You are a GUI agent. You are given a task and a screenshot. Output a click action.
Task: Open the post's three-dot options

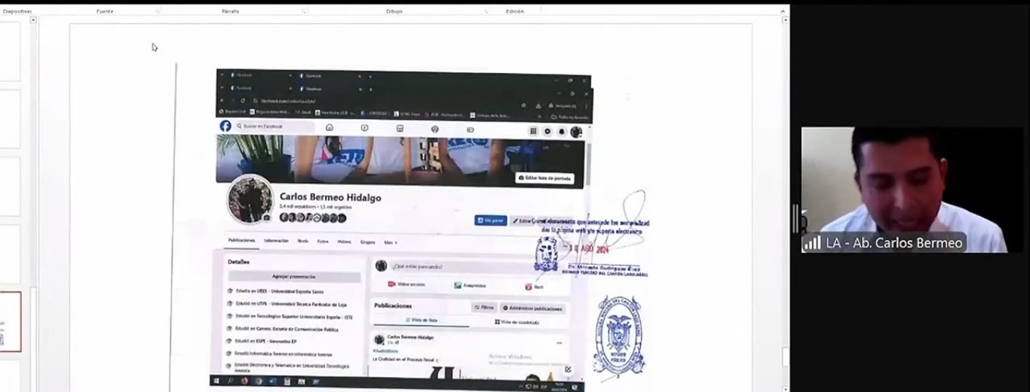(x=559, y=343)
